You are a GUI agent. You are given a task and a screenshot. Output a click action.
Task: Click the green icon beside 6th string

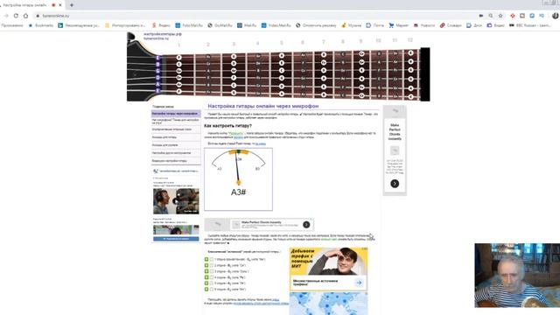coord(206,290)
